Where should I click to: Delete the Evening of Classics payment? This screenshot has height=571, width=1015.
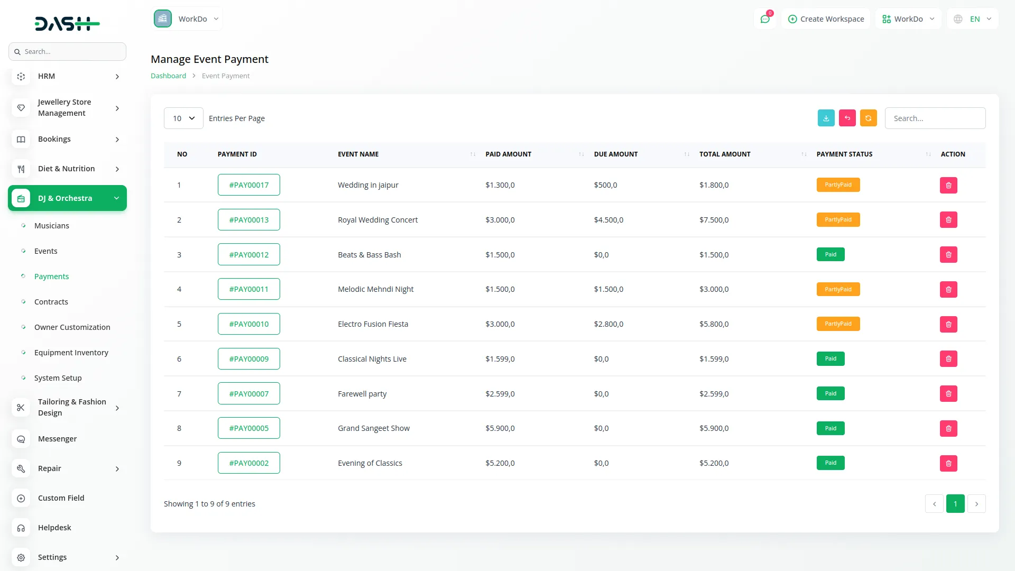tap(948, 463)
